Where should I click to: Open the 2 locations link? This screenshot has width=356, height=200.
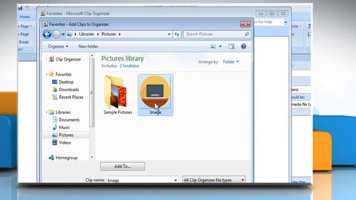[x=129, y=66]
